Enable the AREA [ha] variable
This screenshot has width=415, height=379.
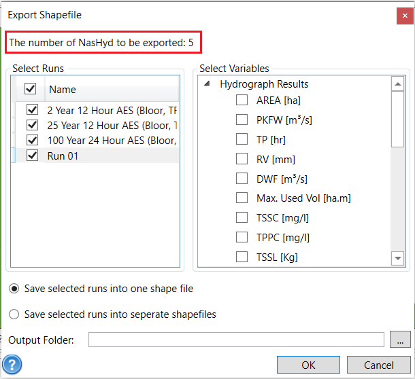(242, 101)
